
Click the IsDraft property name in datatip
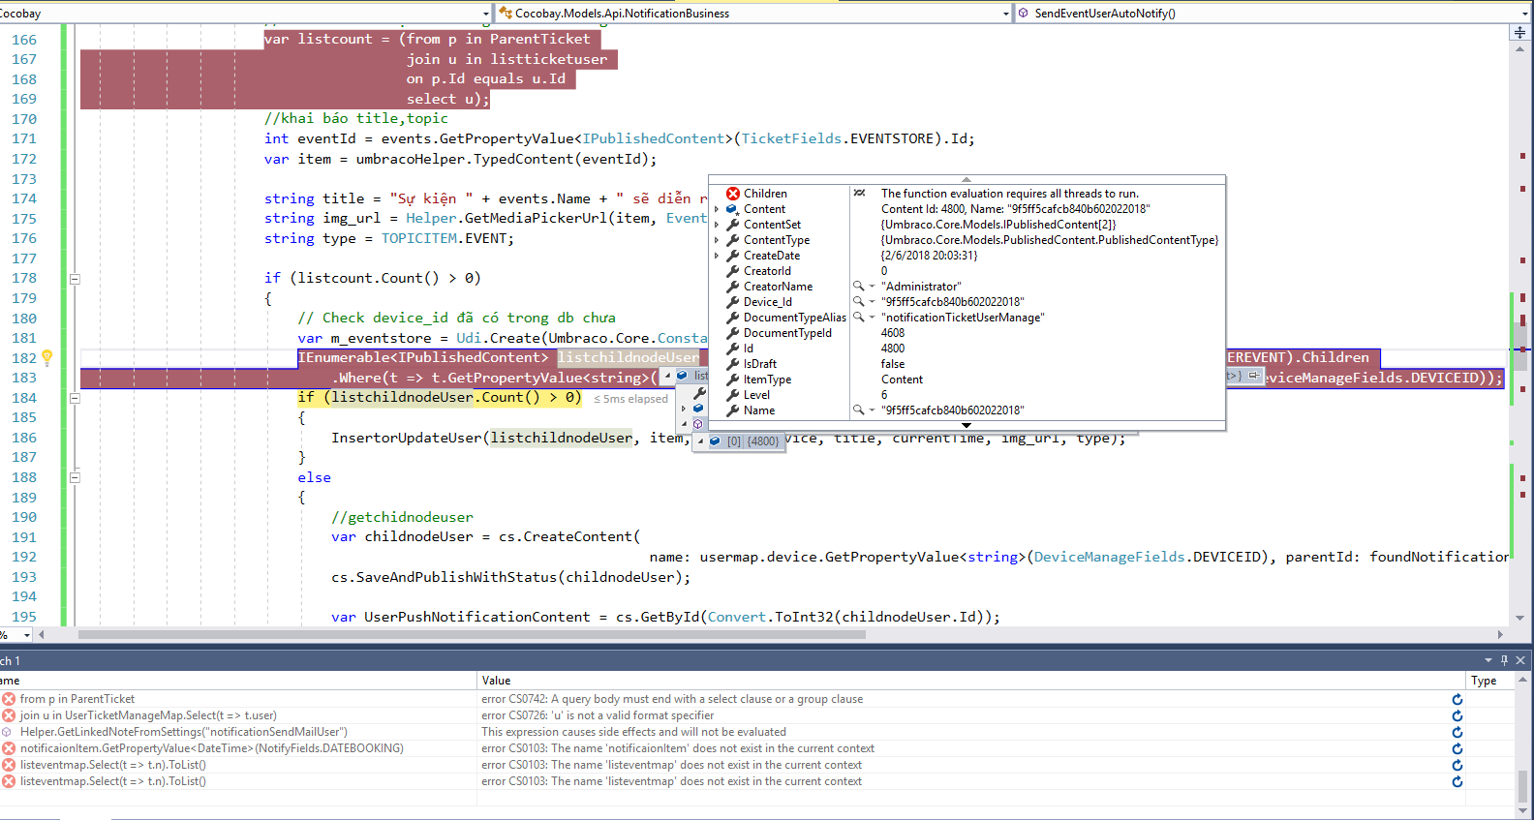[760, 364]
